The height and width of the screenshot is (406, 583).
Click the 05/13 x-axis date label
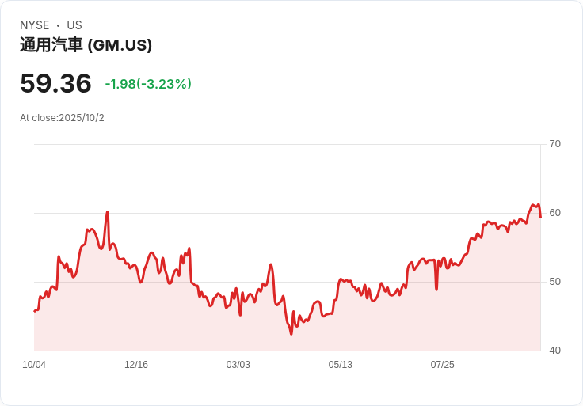(340, 365)
